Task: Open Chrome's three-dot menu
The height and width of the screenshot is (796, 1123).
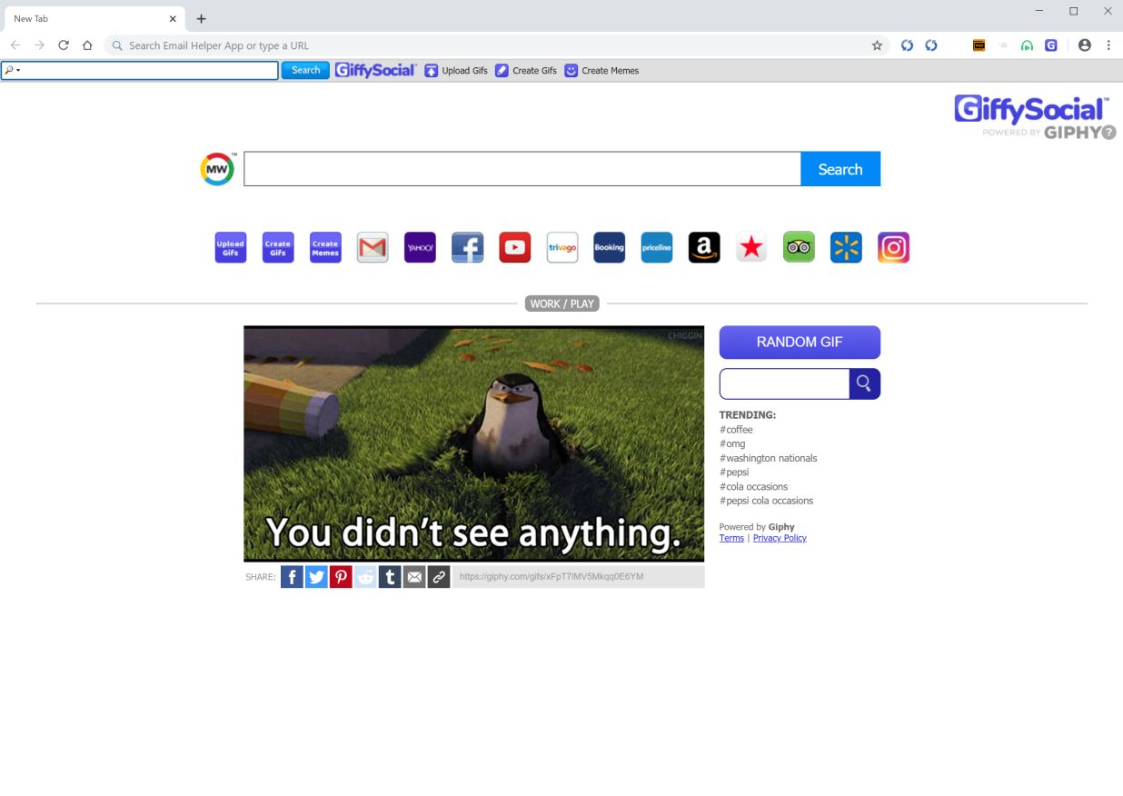Action: [1108, 45]
